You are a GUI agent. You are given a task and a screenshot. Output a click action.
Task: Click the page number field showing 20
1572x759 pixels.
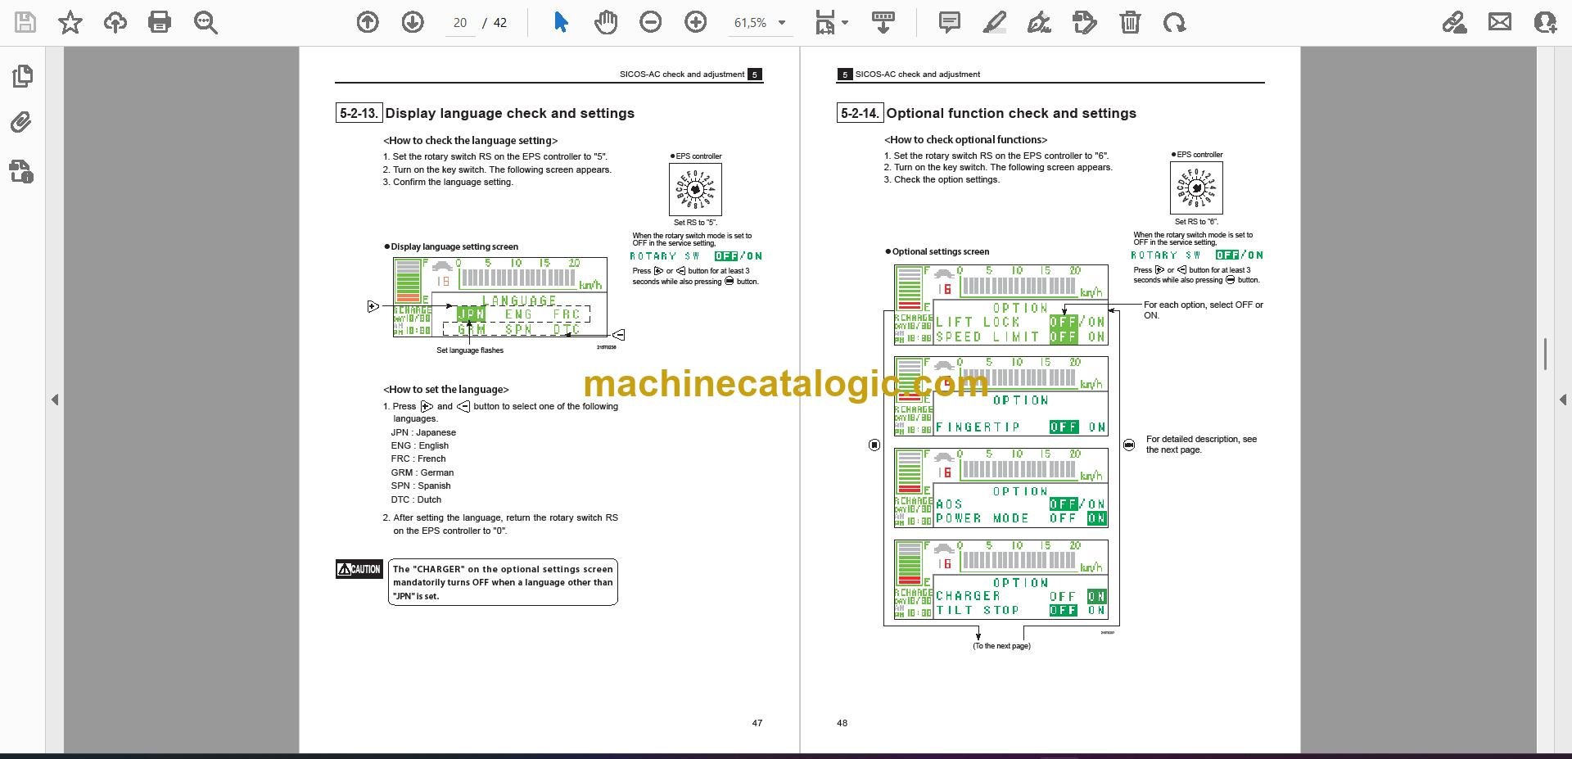460,23
